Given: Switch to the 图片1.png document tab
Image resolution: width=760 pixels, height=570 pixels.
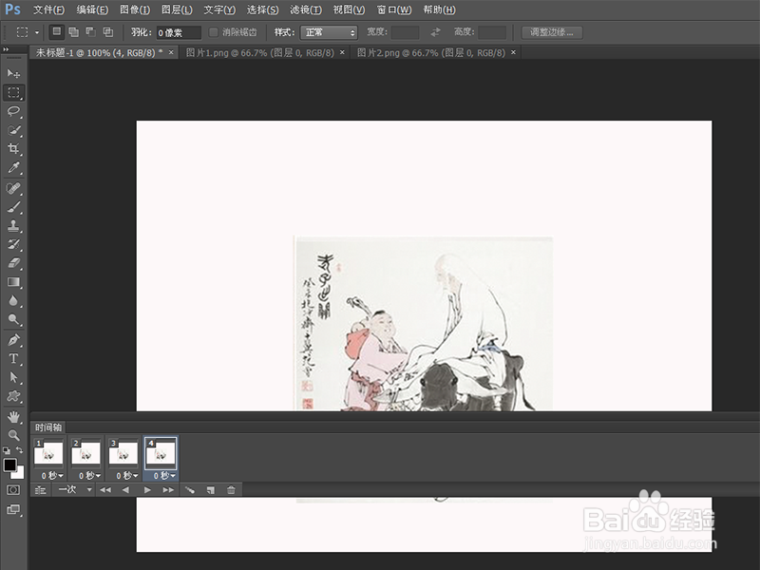Looking at the screenshot, I should [259, 52].
